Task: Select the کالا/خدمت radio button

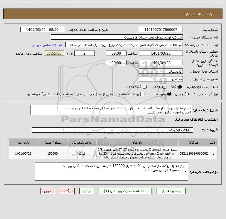Action: [x=145, y=87]
